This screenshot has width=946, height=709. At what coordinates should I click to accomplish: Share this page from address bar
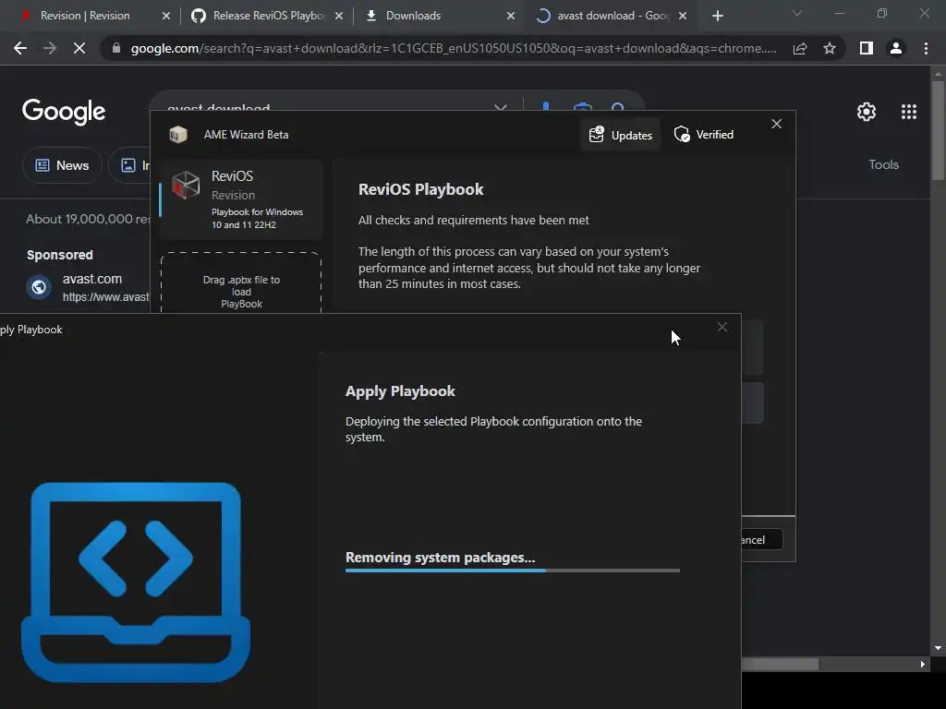800,48
